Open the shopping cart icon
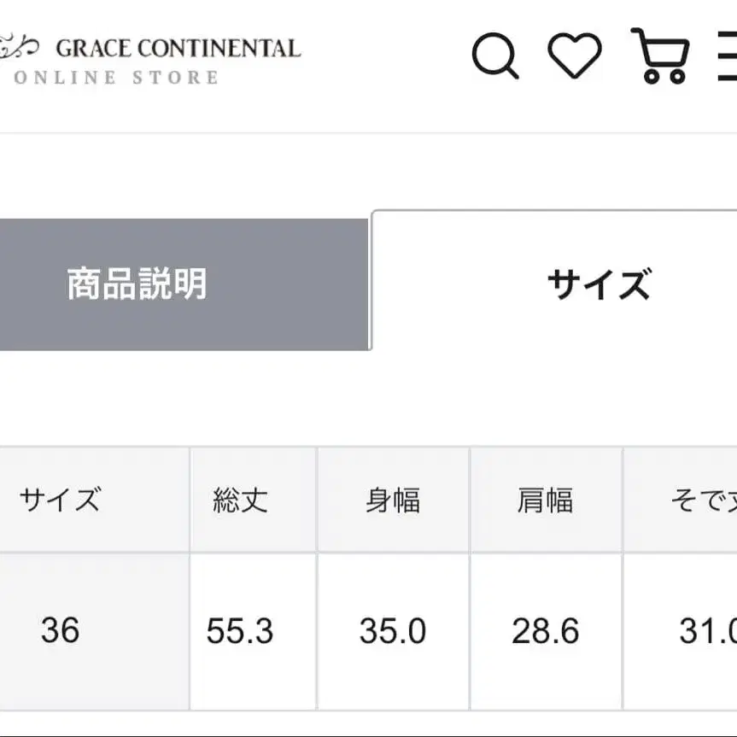The width and height of the screenshot is (737, 737). 659,56
